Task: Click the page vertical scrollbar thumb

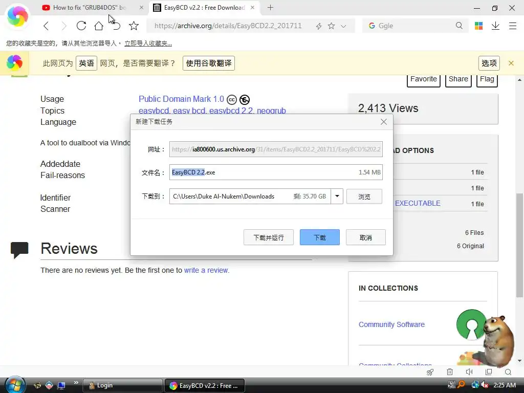Action: coord(519,245)
